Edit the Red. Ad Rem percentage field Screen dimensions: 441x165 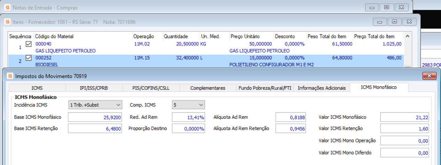click(x=188, y=118)
